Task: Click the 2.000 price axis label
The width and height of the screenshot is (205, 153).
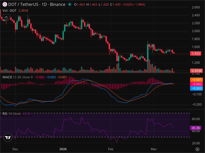Action: 196,31
